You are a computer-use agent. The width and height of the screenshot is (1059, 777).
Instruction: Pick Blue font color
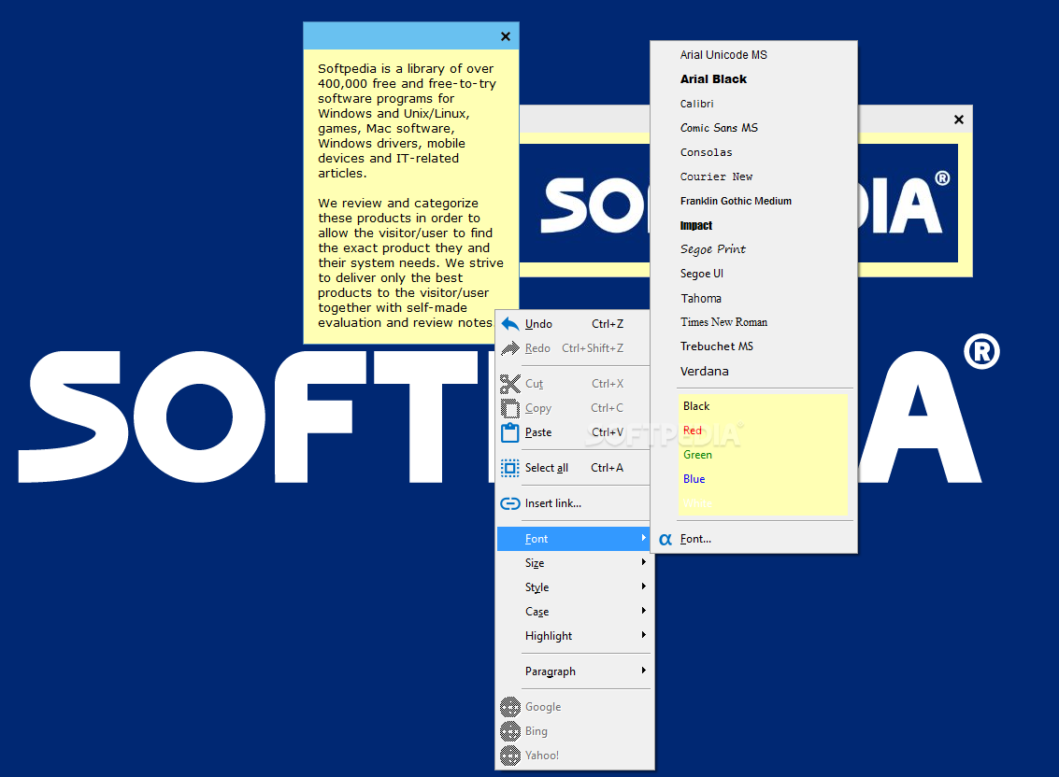pyautogui.click(x=763, y=479)
